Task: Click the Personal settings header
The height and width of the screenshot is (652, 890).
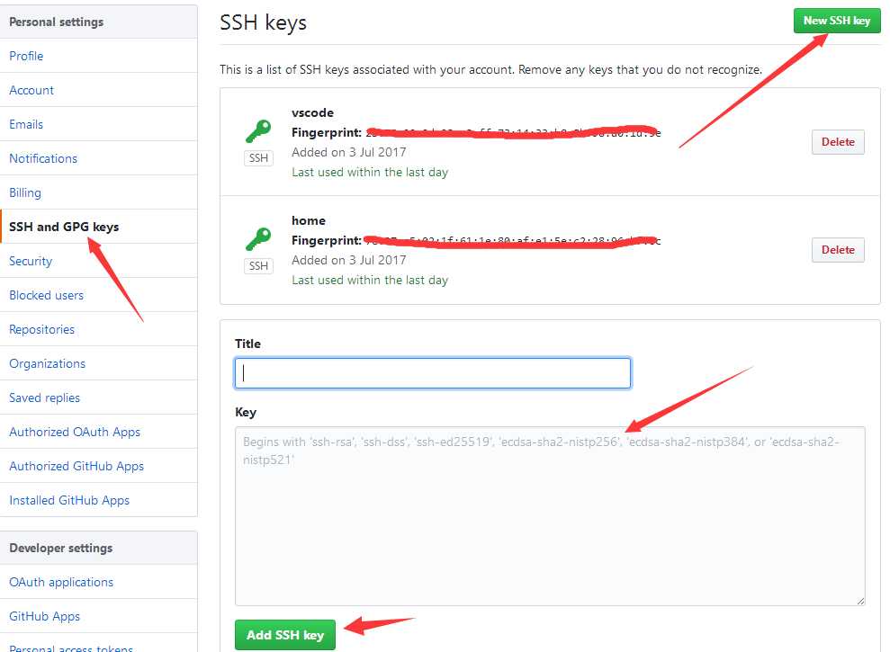Action: click(x=56, y=22)
